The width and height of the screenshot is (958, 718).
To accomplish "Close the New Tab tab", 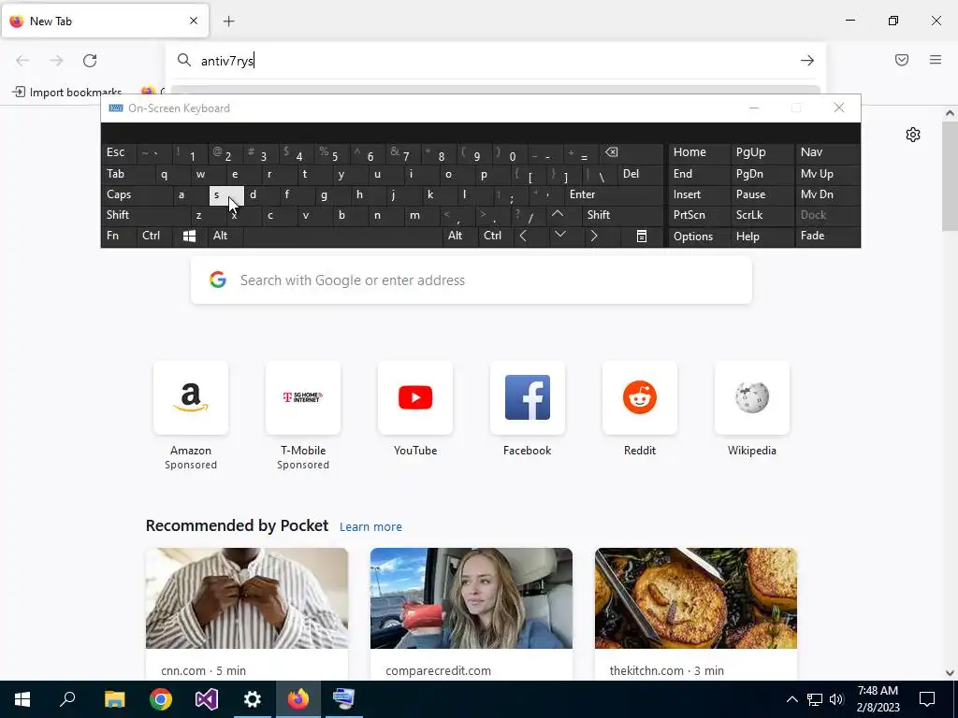I will (194, 21).
